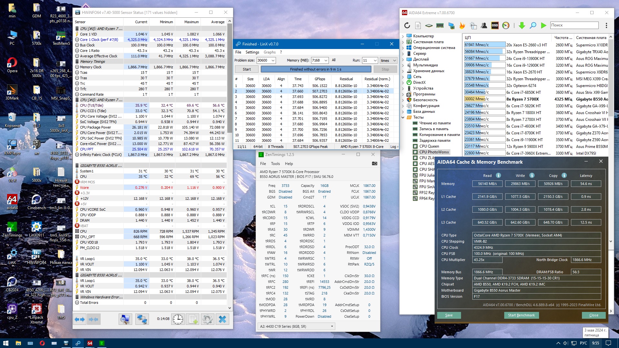Reset HWiNFO min/max with clock icon

[x=178, y=319]
